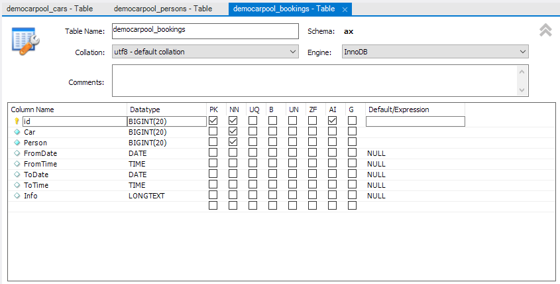Click the diamond icon beside Info column
Image resolution: width=560 pixels, height=284 pixels.
point(17,196)
